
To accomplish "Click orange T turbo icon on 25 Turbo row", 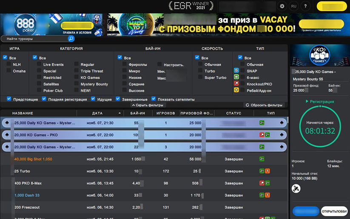I will point(267,171).
